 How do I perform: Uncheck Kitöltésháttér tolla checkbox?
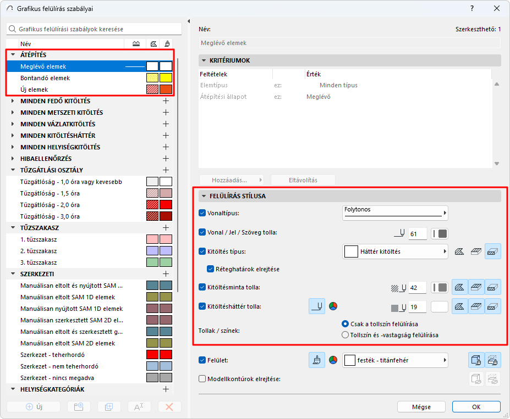click(202, 306)
